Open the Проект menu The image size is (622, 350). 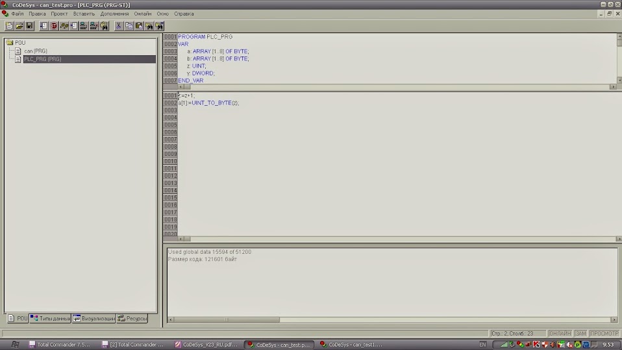tap(59, 14)
